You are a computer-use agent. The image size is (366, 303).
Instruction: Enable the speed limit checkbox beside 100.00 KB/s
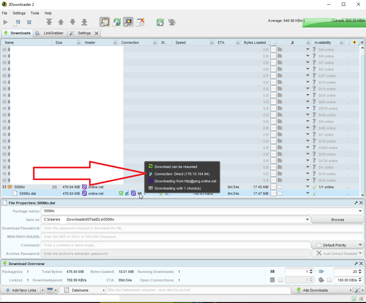(329, 280)
